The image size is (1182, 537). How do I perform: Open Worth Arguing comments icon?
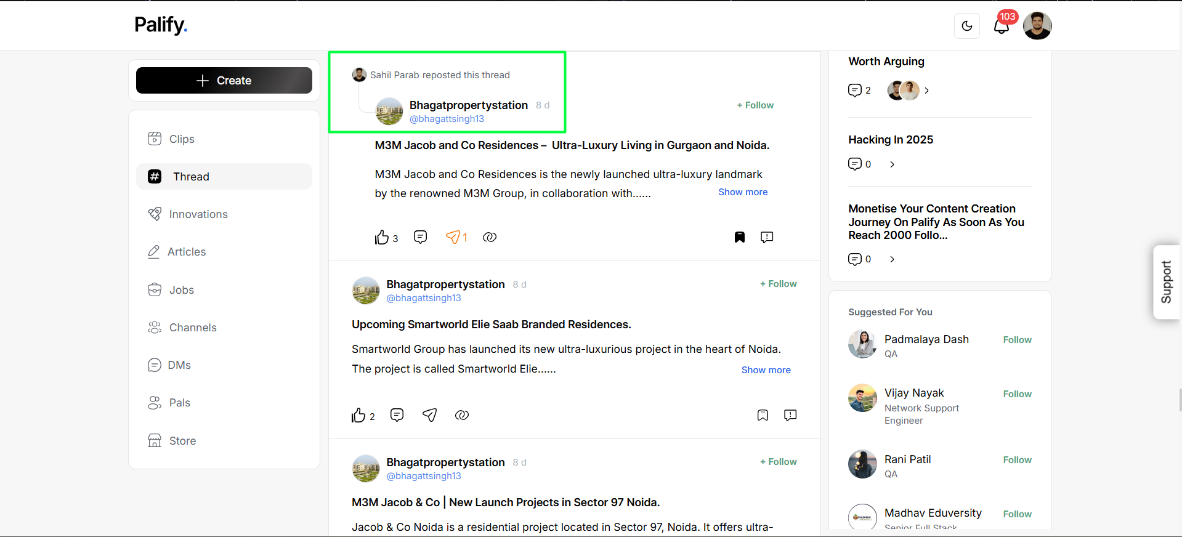(855, 91)
